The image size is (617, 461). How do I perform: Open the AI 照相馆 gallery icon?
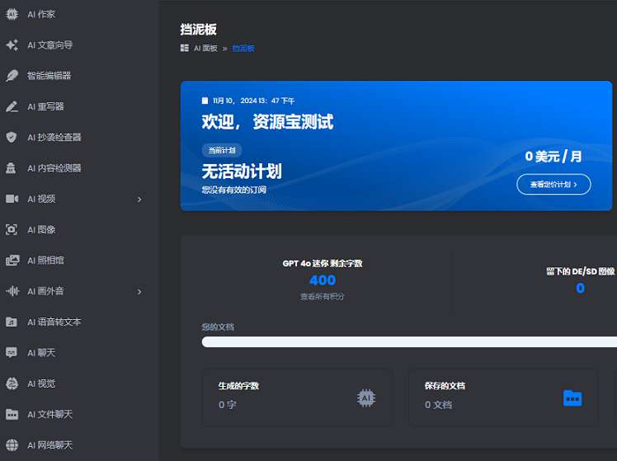[x=12, y=260]
